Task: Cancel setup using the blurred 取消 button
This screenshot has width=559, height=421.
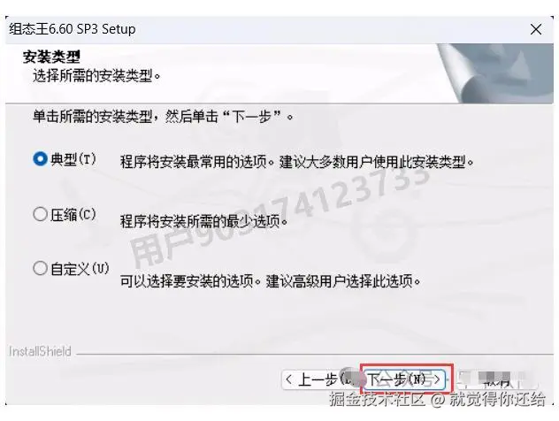Action: point(495,380)
